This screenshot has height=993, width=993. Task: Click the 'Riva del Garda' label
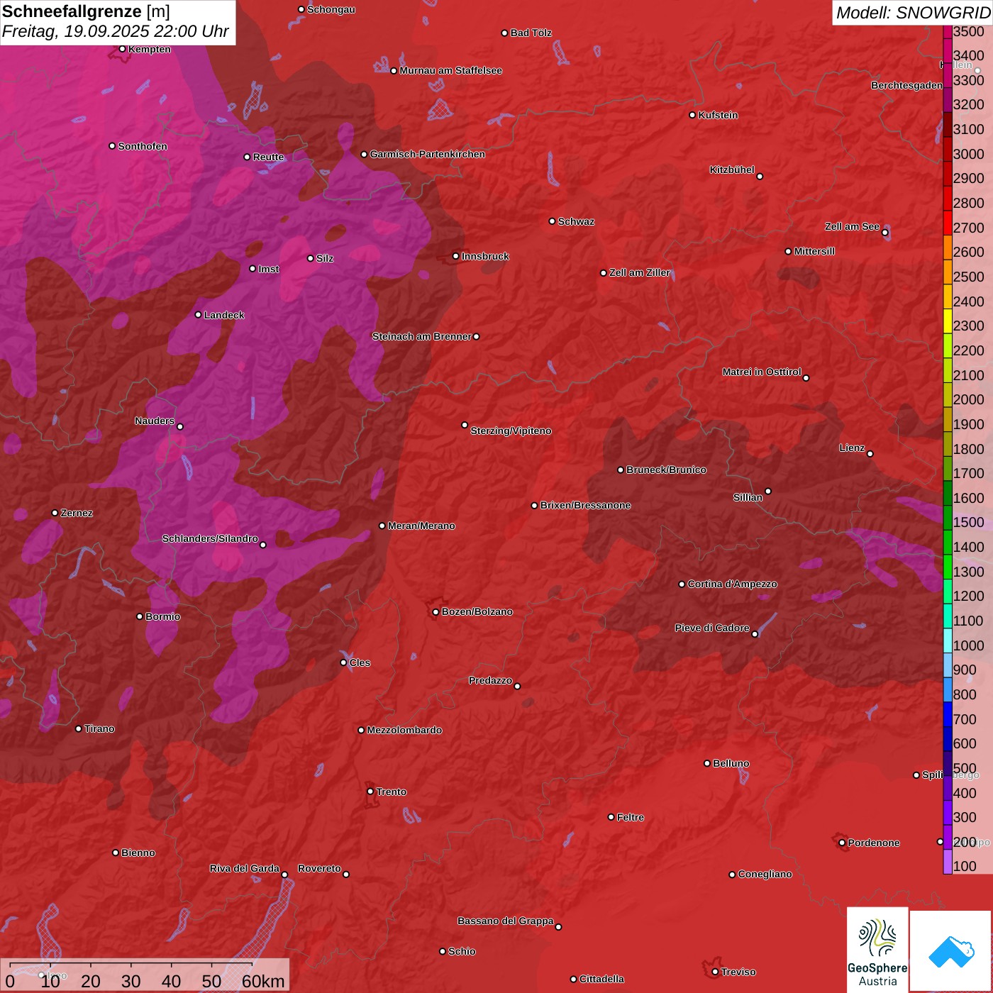245,868
